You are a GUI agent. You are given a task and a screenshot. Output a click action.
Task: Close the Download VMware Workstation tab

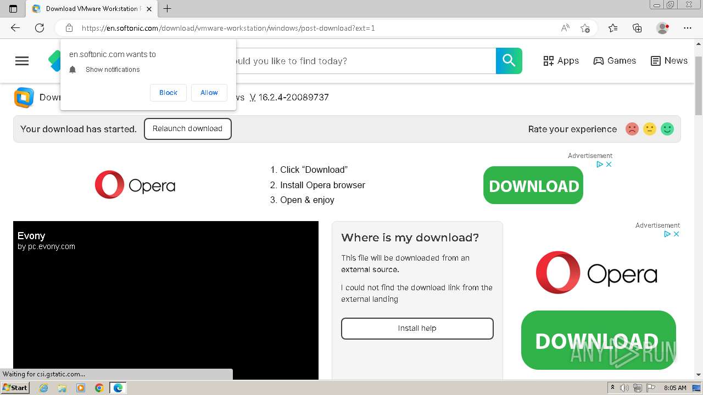click(149, 8)
